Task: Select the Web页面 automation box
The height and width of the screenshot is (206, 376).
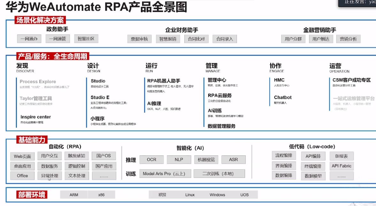Action: click(x=22, y=156)
